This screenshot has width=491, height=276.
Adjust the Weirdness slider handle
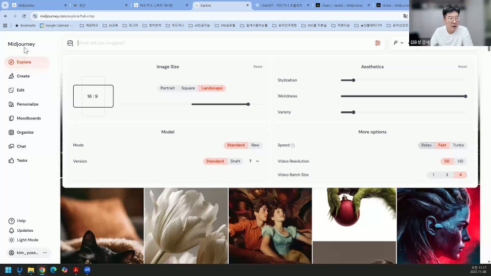coord(465,96)
